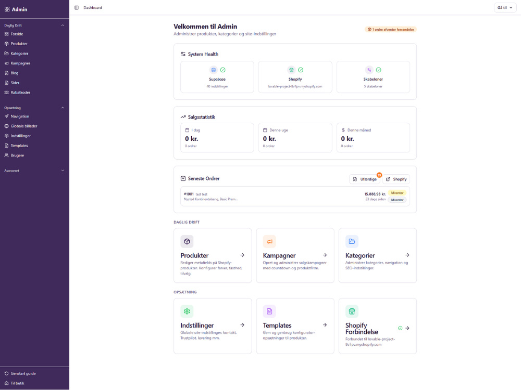521x390 pixels.
Task: Click the Skabeloner green status checkmark
Action: pos(378,70)
